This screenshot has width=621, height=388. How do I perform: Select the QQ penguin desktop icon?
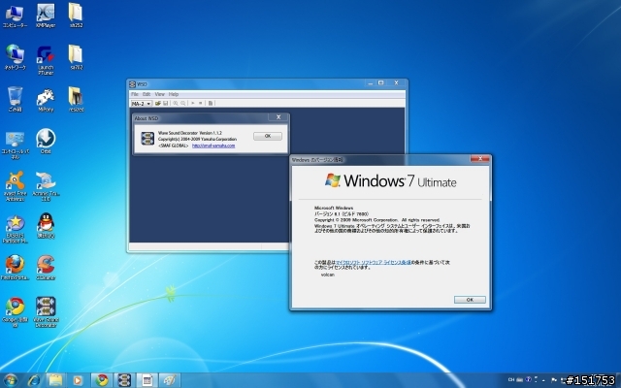46,225
